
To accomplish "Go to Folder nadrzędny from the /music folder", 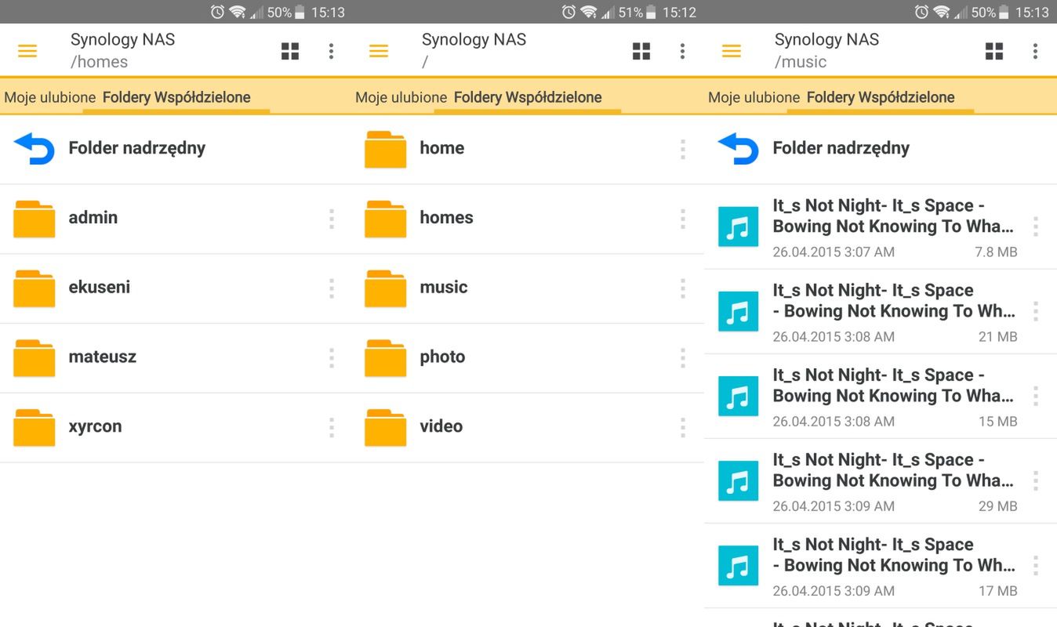I will pyautogui.click(x=841, y=148).
